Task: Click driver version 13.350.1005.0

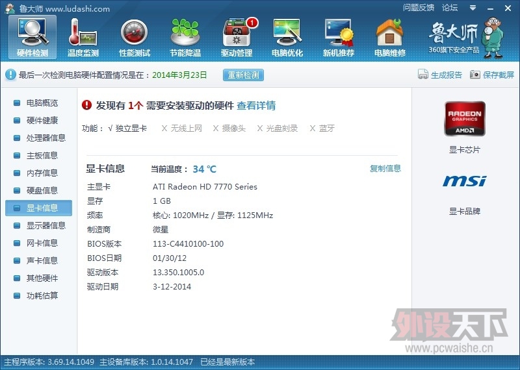Action: (x=178, y=272)
